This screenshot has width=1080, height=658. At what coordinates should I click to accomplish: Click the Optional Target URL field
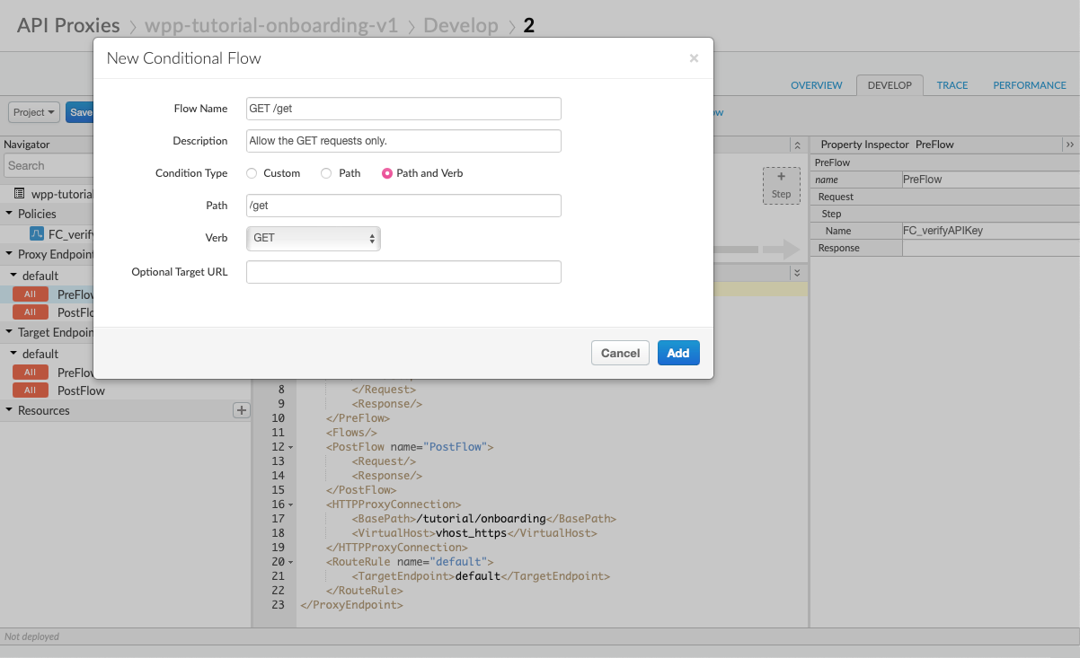point(403,272)
